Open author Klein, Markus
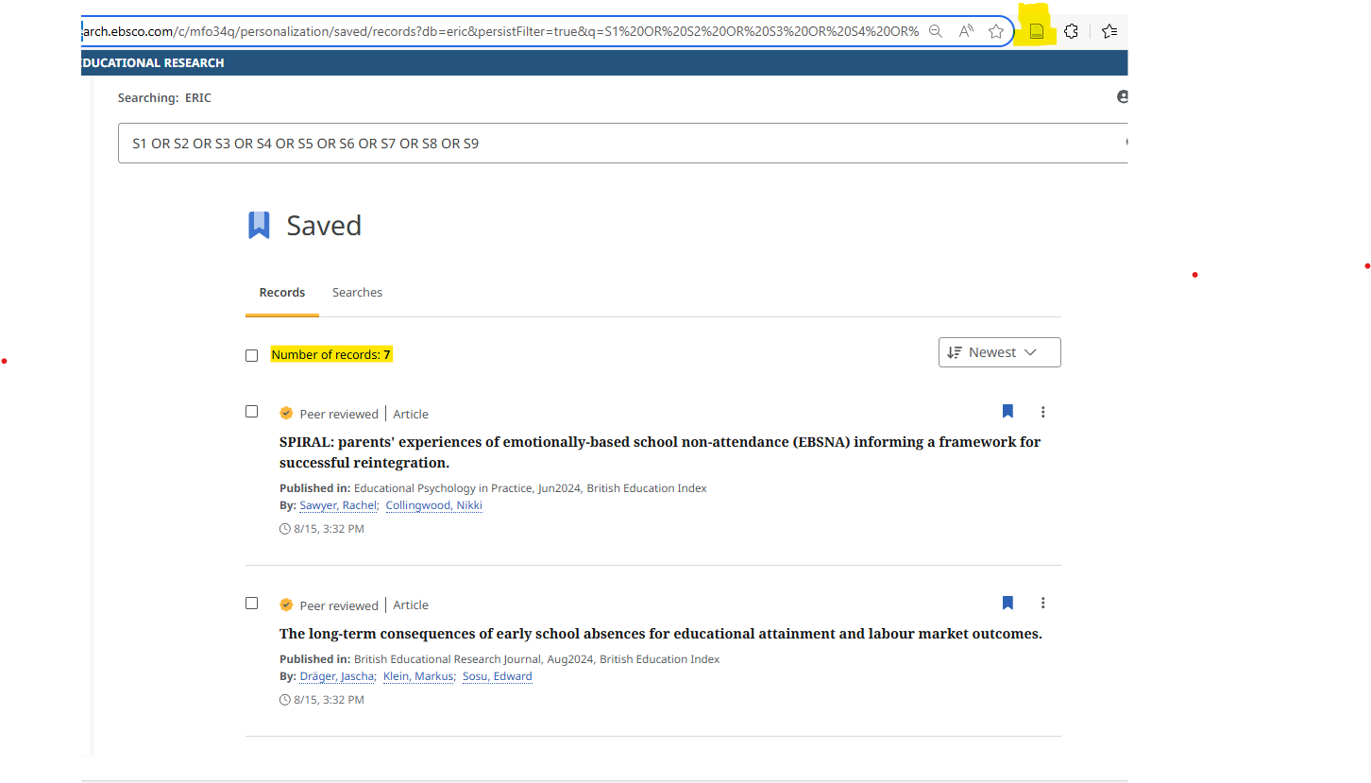The height and width of the screenshot is (783, 1371). click(419, 676)
